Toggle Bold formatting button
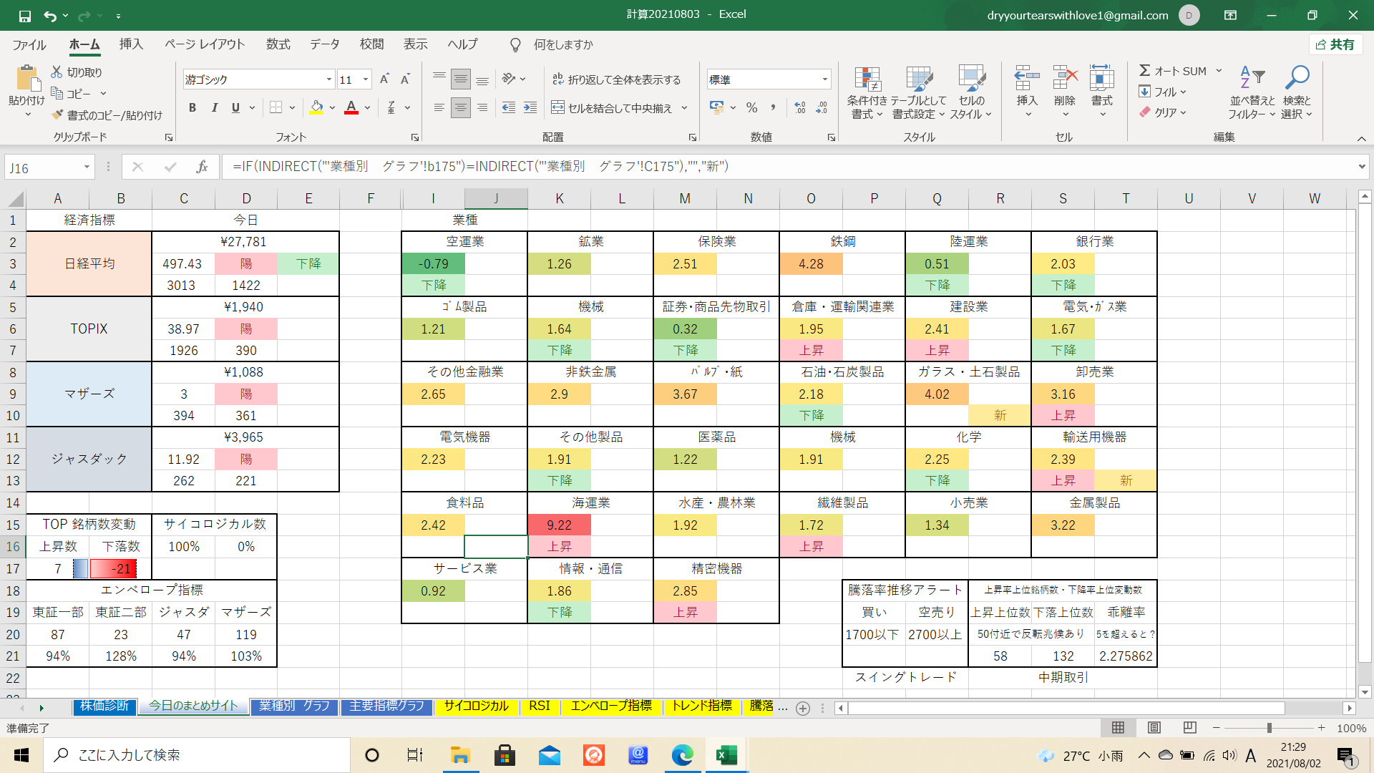 [x=192, y=107]
